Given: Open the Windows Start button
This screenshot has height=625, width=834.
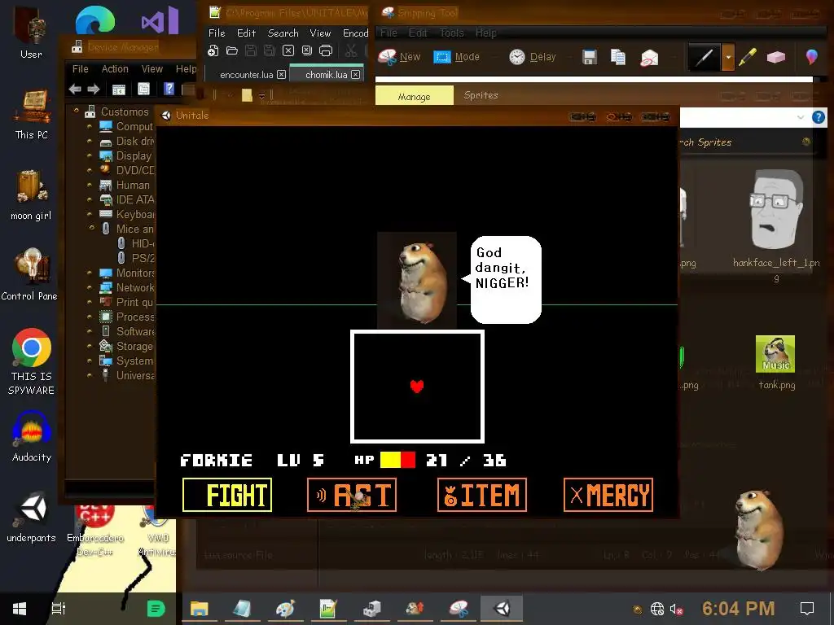Looking at the screenshot, I should pos(20,609).
